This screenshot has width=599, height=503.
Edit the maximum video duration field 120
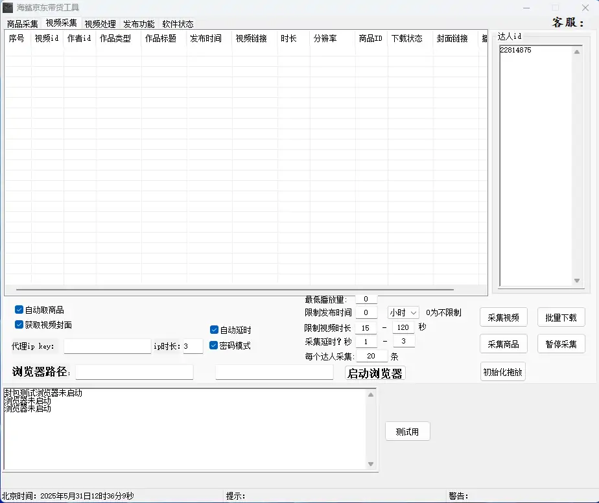coord(403,327)
